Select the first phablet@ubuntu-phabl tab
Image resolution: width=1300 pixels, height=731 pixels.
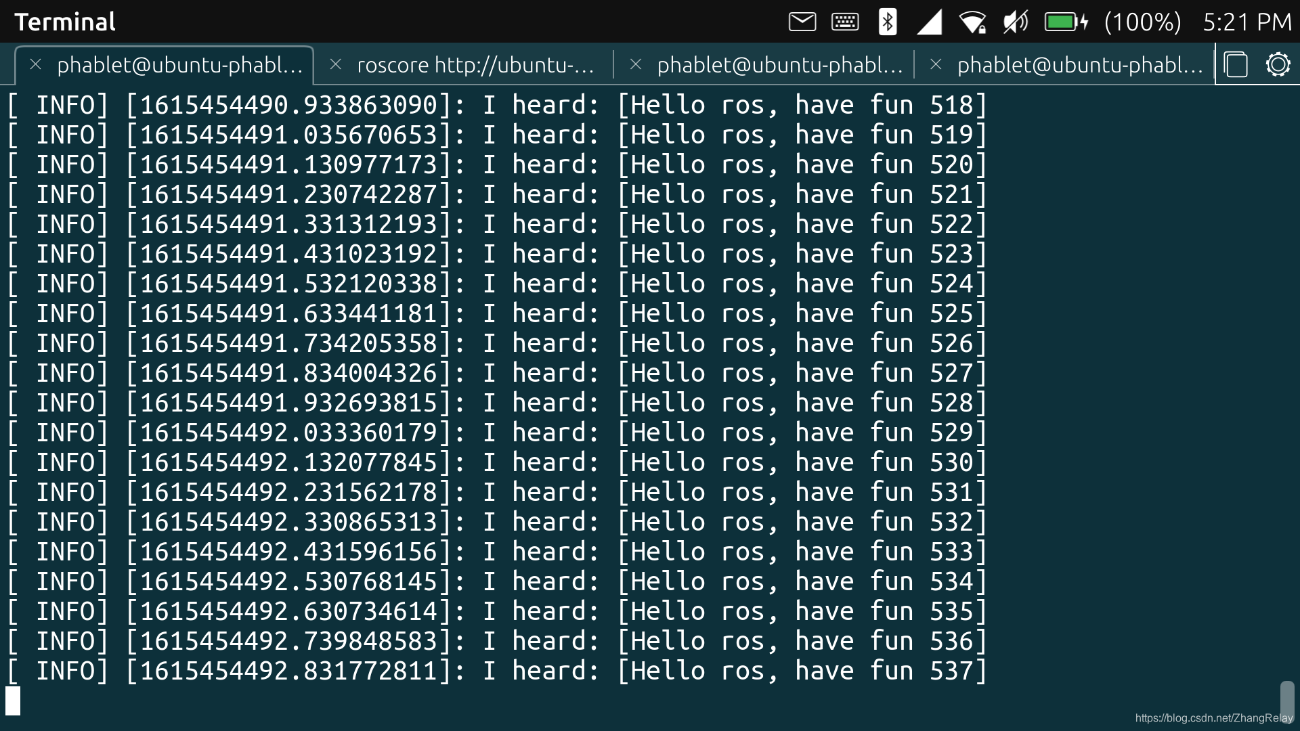point(179,65)
